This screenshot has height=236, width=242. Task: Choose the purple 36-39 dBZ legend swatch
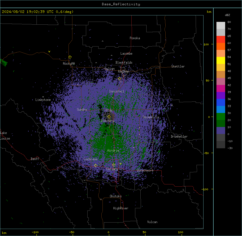tap(221, 95)
